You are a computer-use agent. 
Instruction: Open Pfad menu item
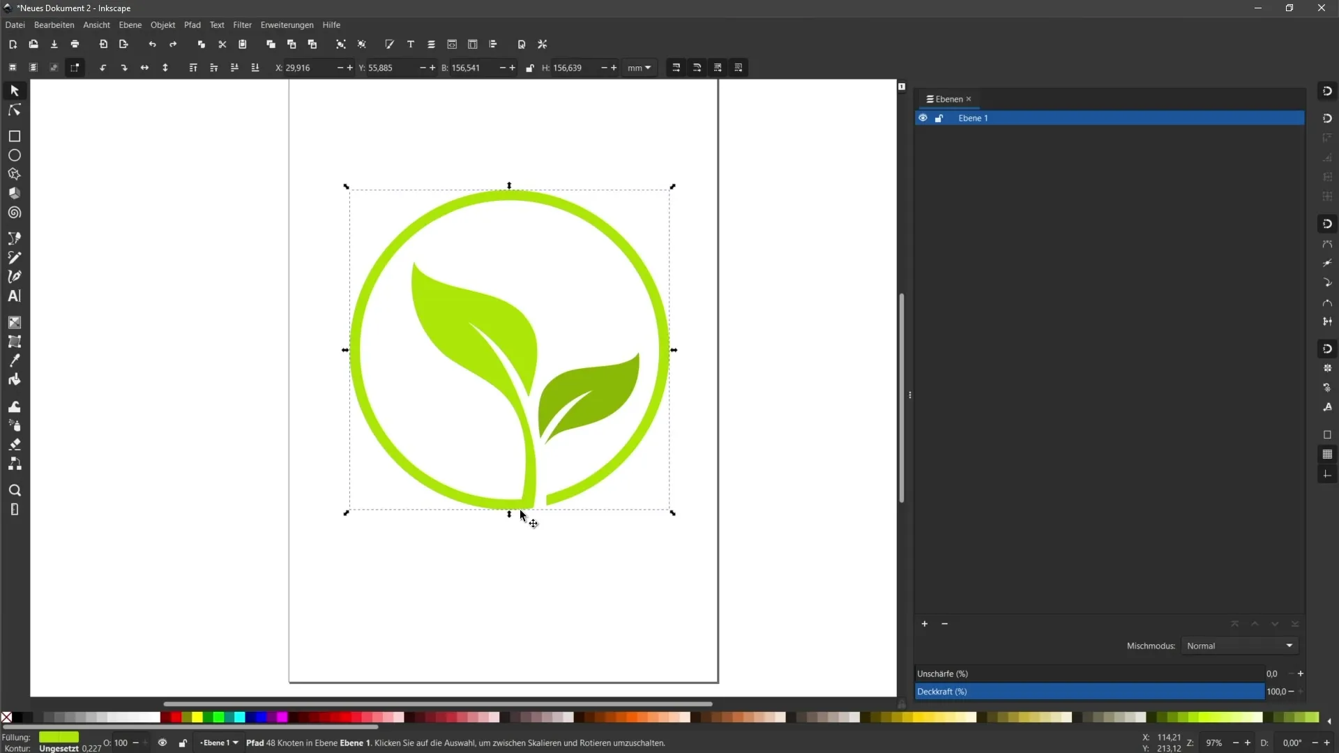191,25
